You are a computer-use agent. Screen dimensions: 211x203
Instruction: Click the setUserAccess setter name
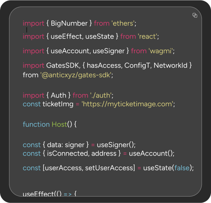click(109, 168)
